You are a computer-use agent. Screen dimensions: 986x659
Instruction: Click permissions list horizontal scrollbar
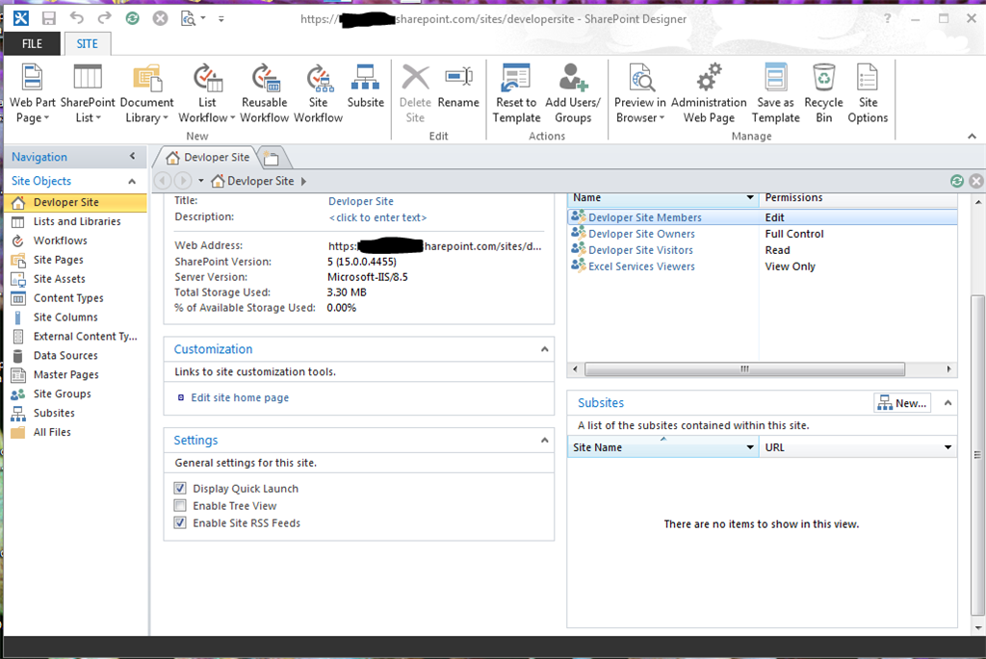[744, 368]
